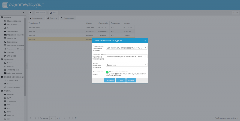This screenshot has height=121, width=240.
Task: Open Общие каталоги item
Action: (12, 87)
